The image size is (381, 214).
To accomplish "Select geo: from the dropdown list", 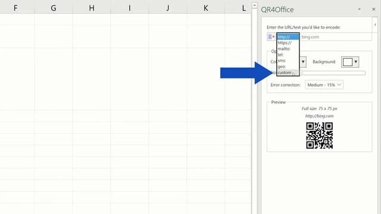I will coord(288,67).
